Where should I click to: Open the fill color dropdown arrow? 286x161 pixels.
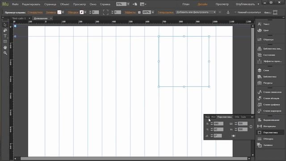(63, 12)
